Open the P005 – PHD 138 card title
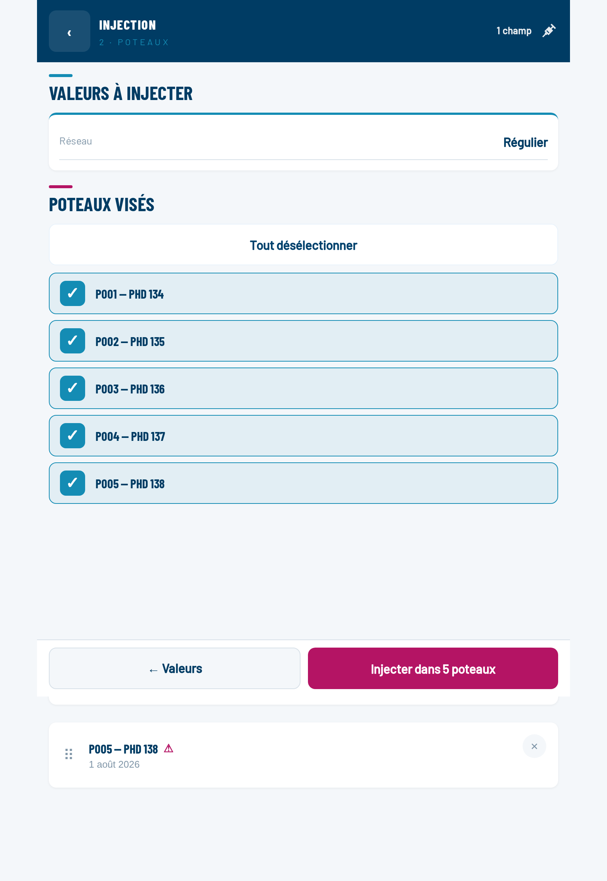This screenshot has width=607, height=881. click(123, 749)
